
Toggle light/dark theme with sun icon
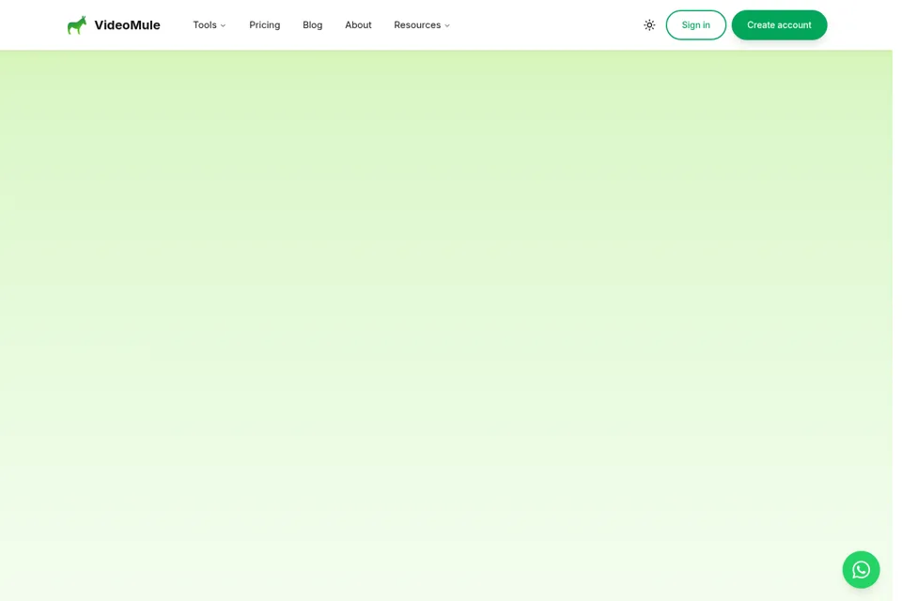click(x=649, y=24)
